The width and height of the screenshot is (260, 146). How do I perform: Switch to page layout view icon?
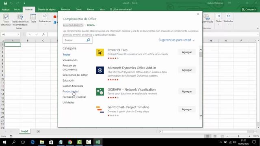(215, 136)
